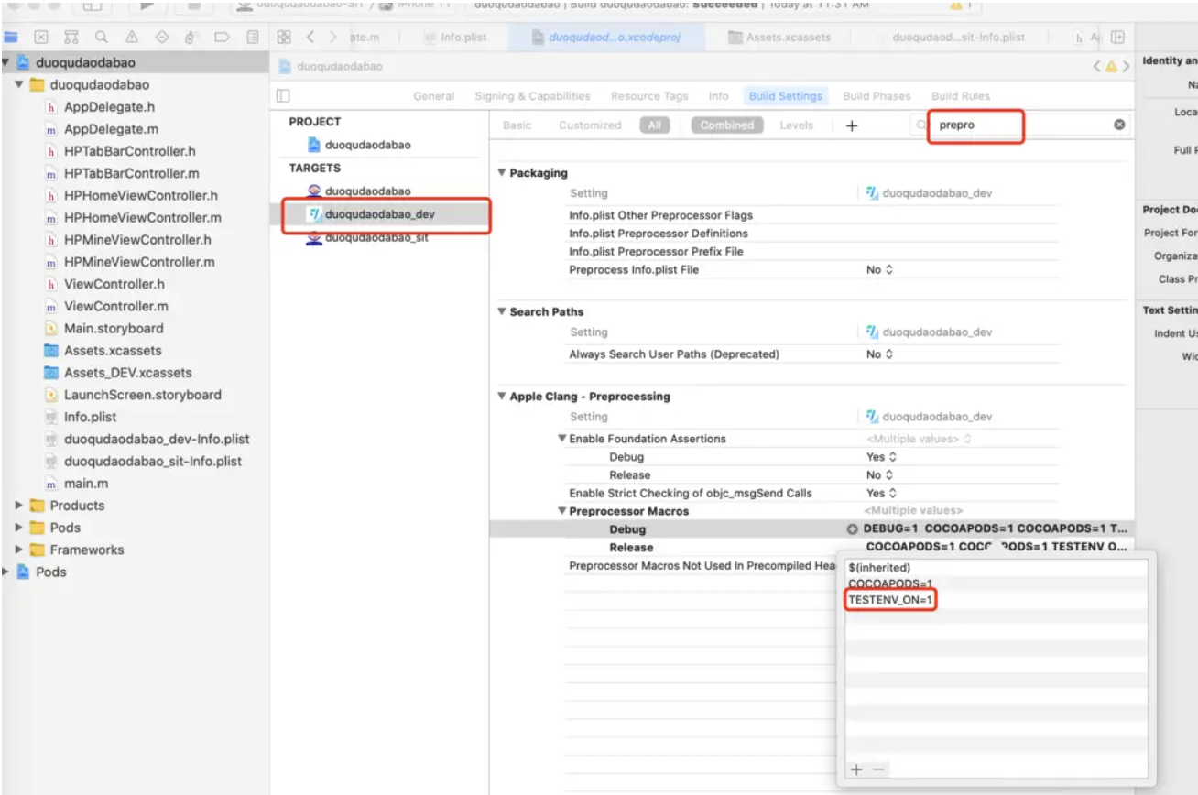The height and width of the screenshot is (795, 1198).
Task: Open the Info settings tab
Action: point(719,96)
